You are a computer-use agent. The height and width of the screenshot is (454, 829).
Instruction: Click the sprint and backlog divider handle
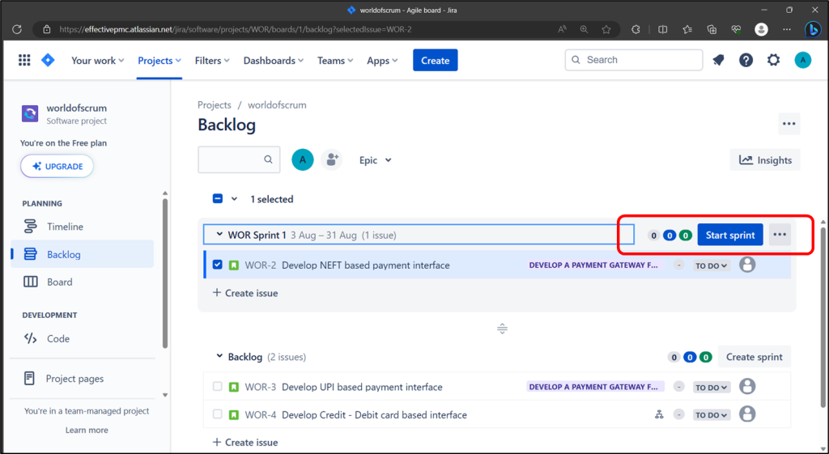502,329
